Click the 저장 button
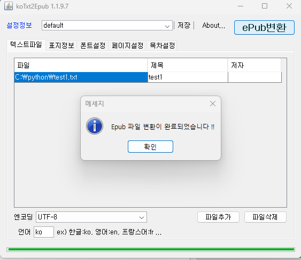This screenshot has width=301, height=260. coord(184,25)
